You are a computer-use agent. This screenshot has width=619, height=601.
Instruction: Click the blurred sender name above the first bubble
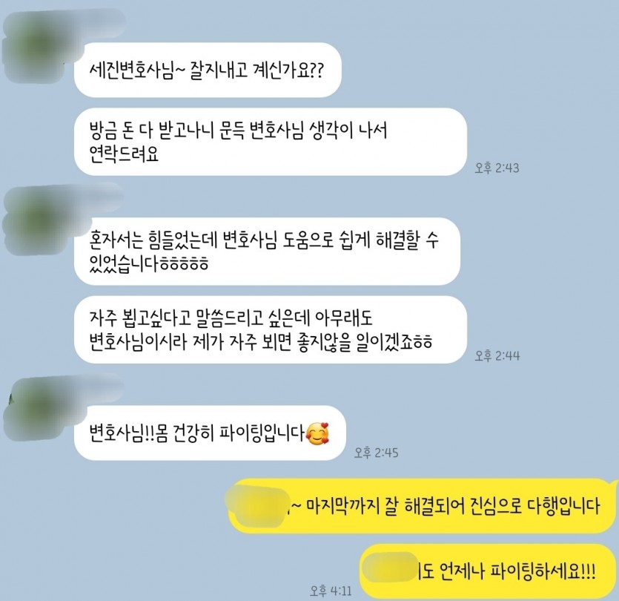(x=95, y=24)
